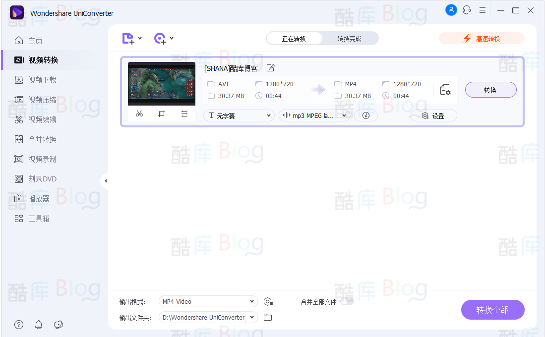Start conversion with 转换全部 button
This screenshot has width=545, height=337.
point(492,309)
